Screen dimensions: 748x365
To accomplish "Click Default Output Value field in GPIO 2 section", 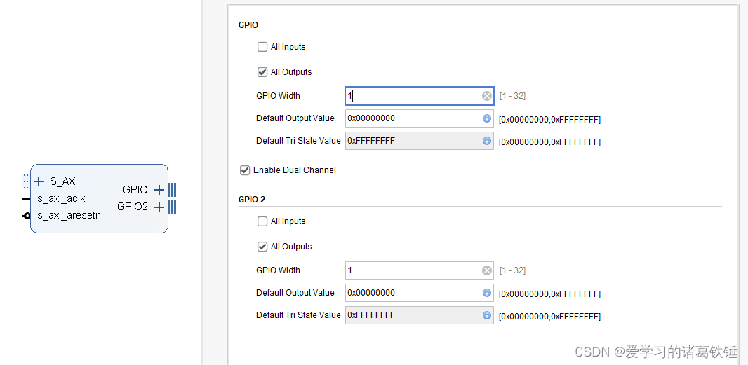I will [420, 293].
